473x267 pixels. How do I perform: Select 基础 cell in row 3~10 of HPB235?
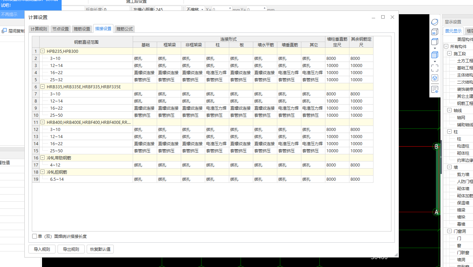tap(145, 59)
